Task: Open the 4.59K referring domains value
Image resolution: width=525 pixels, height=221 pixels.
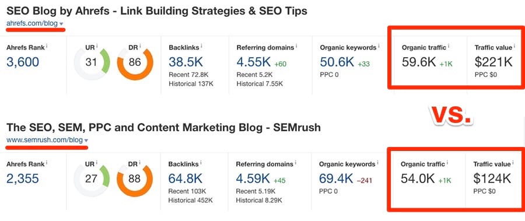Action: pos(253,179)
